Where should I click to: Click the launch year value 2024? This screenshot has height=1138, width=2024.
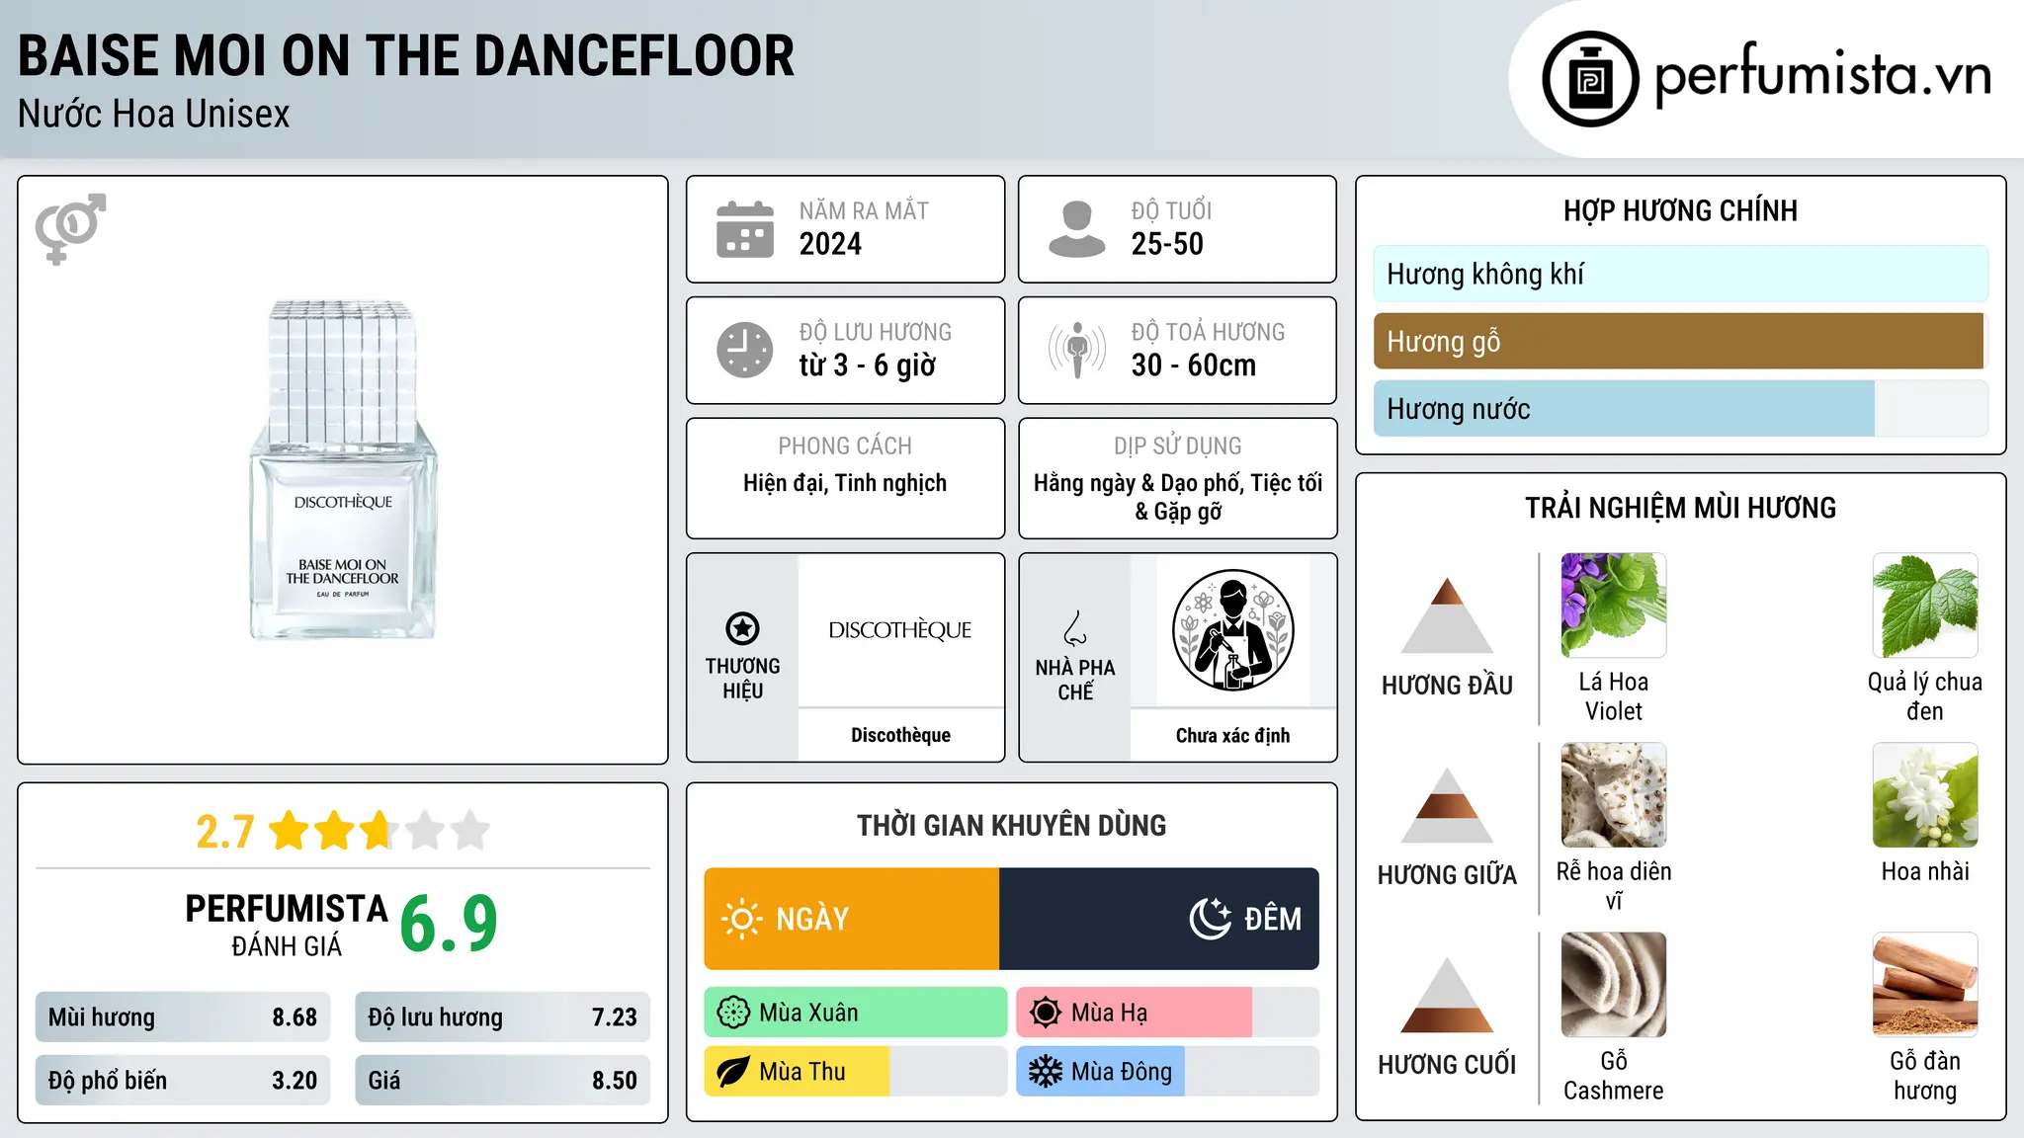(x=830, y=244)
